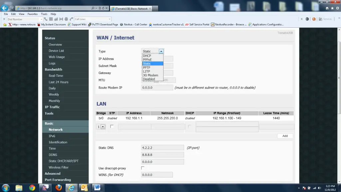
Task: Click the hang-up handset icon before Call Lines
Action: [71, 19]
